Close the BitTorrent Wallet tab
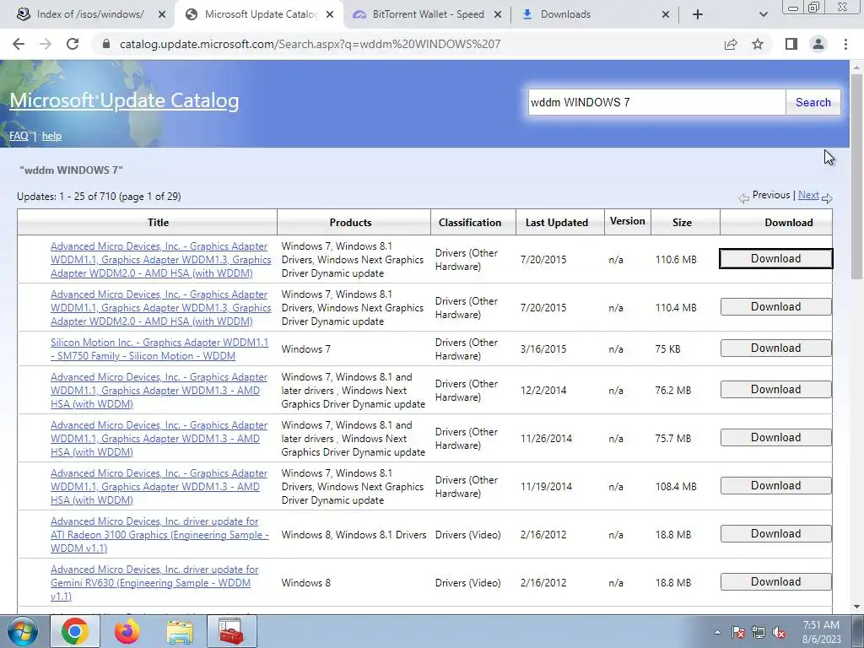 point(498,15)
